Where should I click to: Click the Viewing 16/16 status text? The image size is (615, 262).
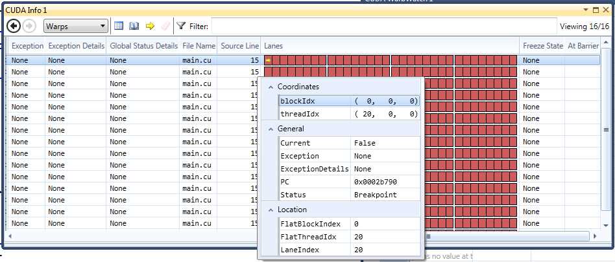coord(585,27)
